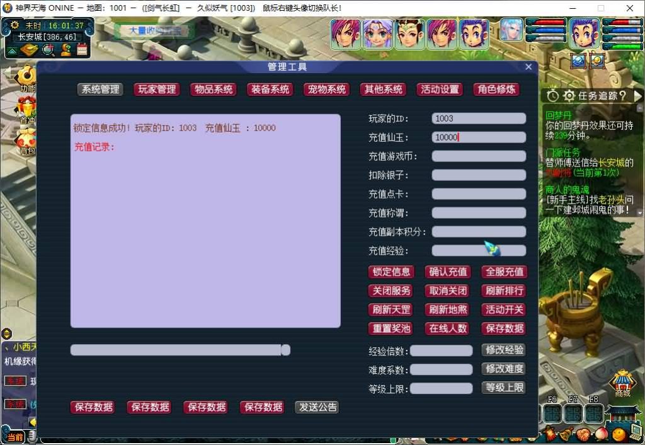645x445 pixels.
Task: Focus the 充值点卡 input field
Action: 479,194
